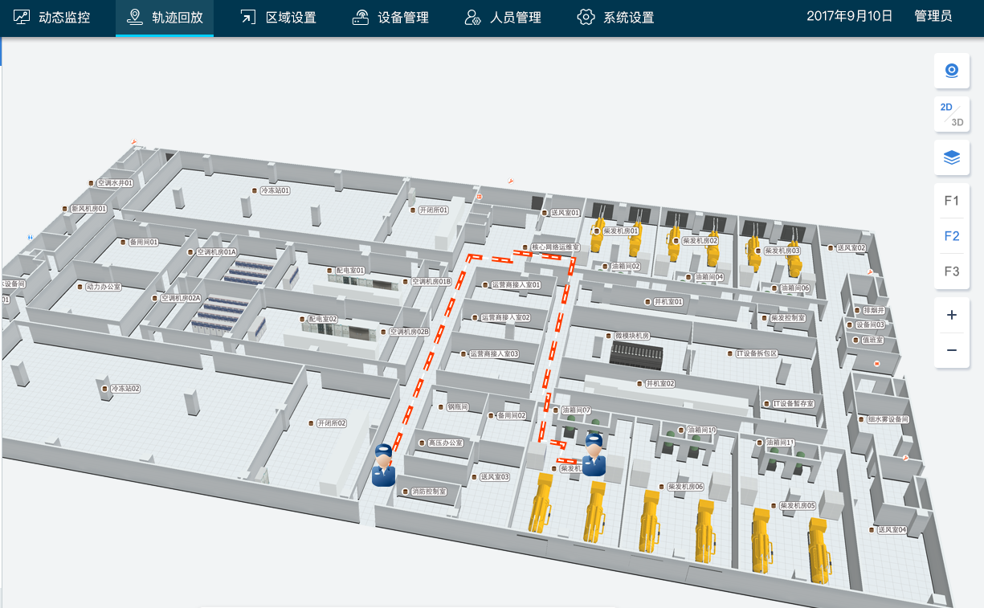Open the 动态监控 tab
The width and height of the screenshot is (984, 608).
63,18
